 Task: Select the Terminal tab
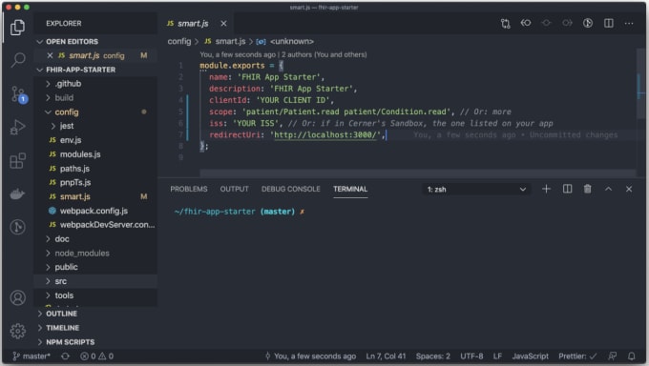coord(350,189)
